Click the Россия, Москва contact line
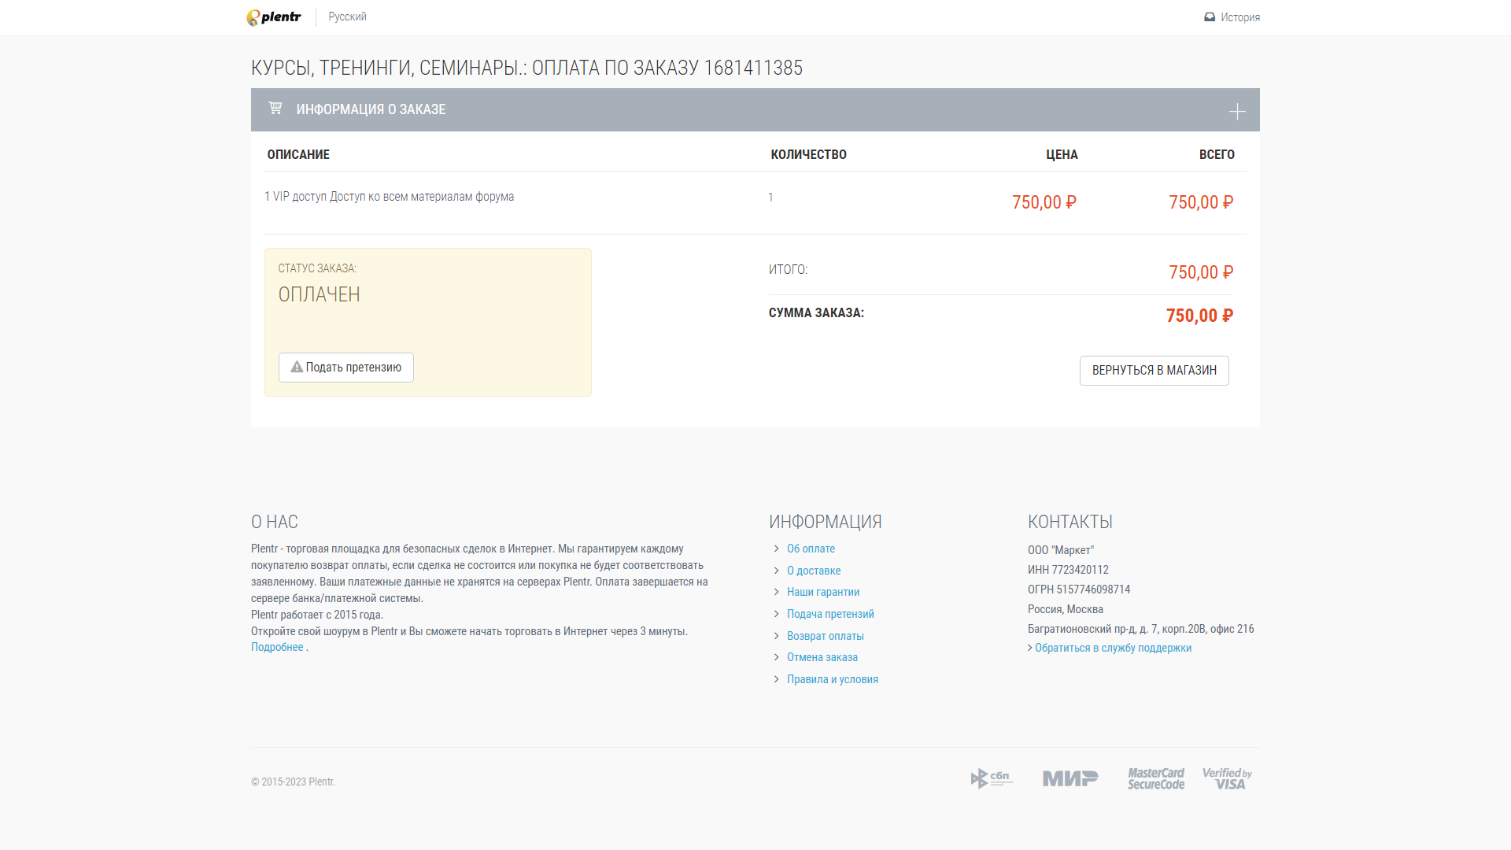The width and height of the screenshot is (1511, 850). [1066, 609]
